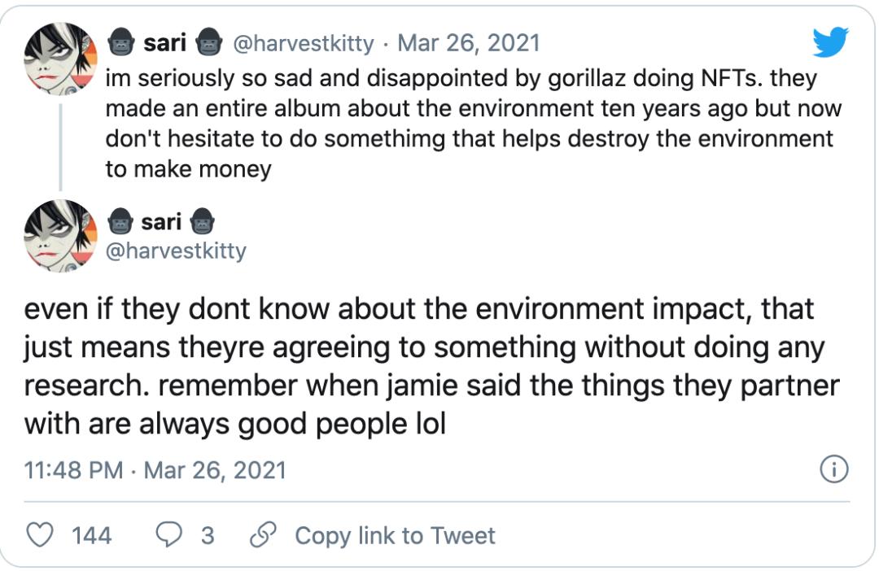The width and height of the screenshot is (879, 571).
Task: Click the Mar 26, 2021 date in header
Action: pyautogui.click(x=469, y=43)
